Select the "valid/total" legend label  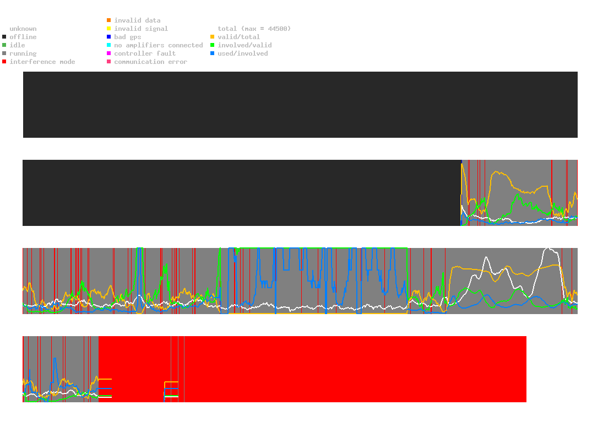(x=239, y=37)
